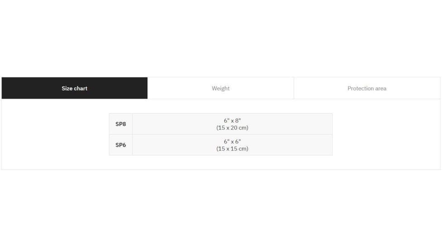This screenshot has height=249, width=443.
Task: Click empty panel space right of size table
Action: [x=385, y=134]
